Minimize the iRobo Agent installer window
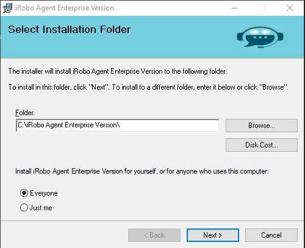 coord(234,8)
